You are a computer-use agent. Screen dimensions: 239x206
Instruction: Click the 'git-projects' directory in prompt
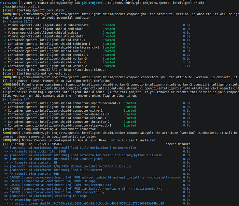point(92,3)
